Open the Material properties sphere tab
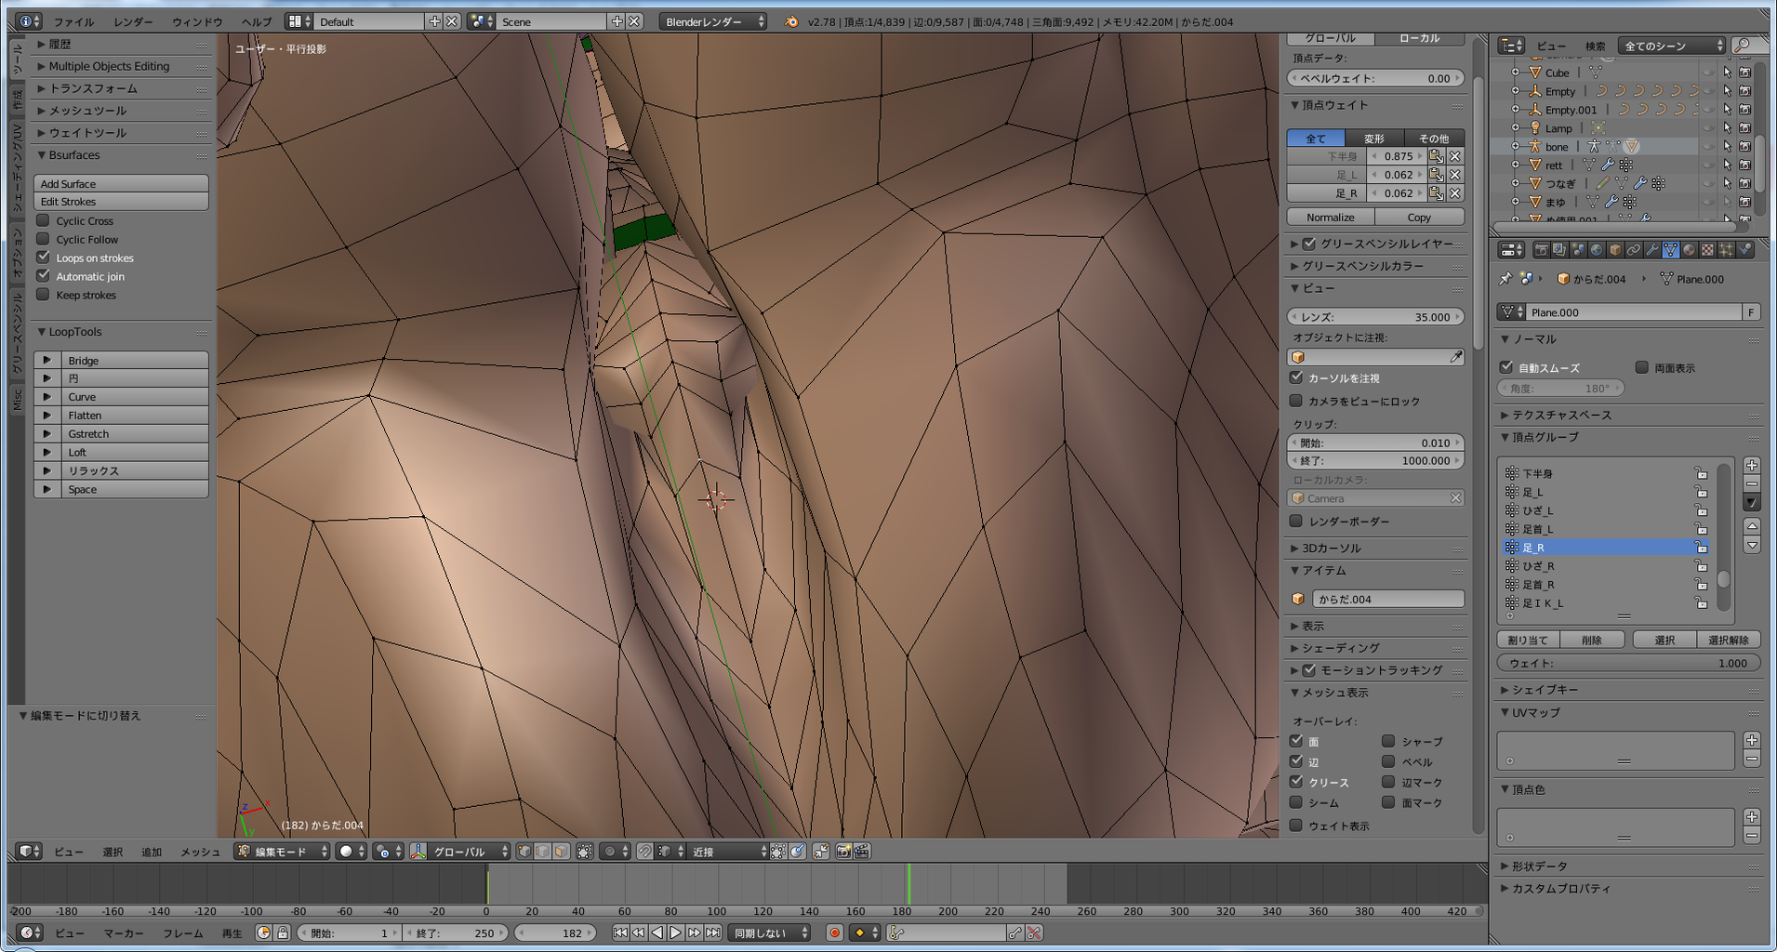The width and height of the screenshot is (1777, 952). coord(1689,250)
